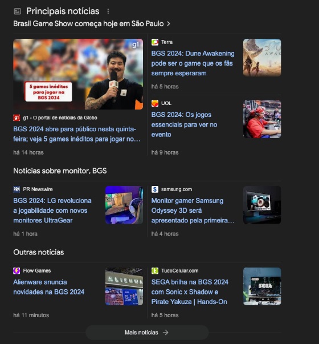
Task: Open the three-dot menu beside Principais notícias
Action: [x=108, y=11]
